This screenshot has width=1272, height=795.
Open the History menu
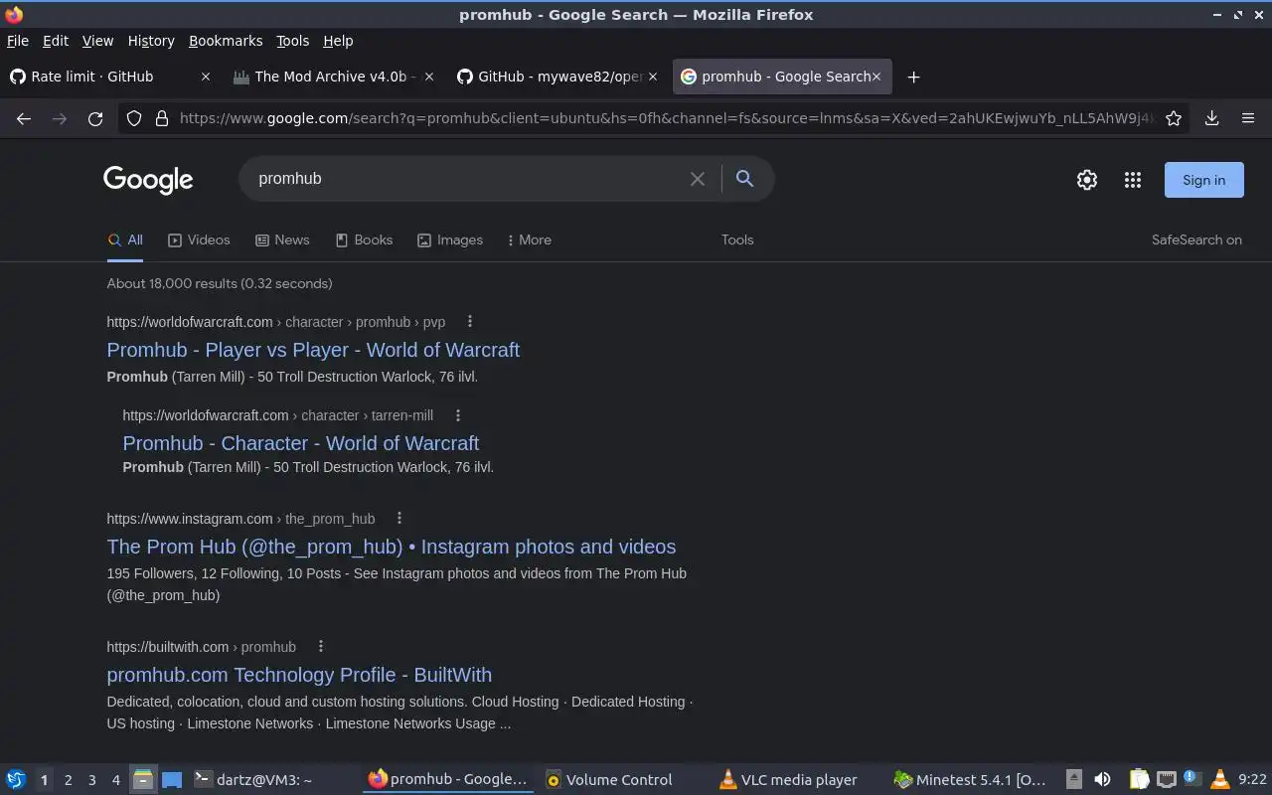[x=151, y=41]
